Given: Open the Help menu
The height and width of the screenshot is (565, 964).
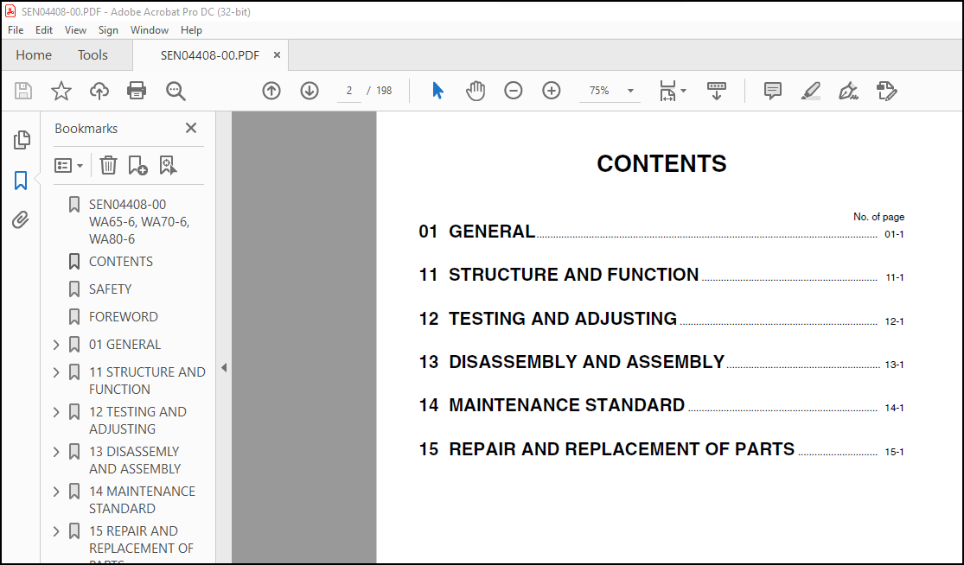Looking at the screenshot, I should [191, 30].
